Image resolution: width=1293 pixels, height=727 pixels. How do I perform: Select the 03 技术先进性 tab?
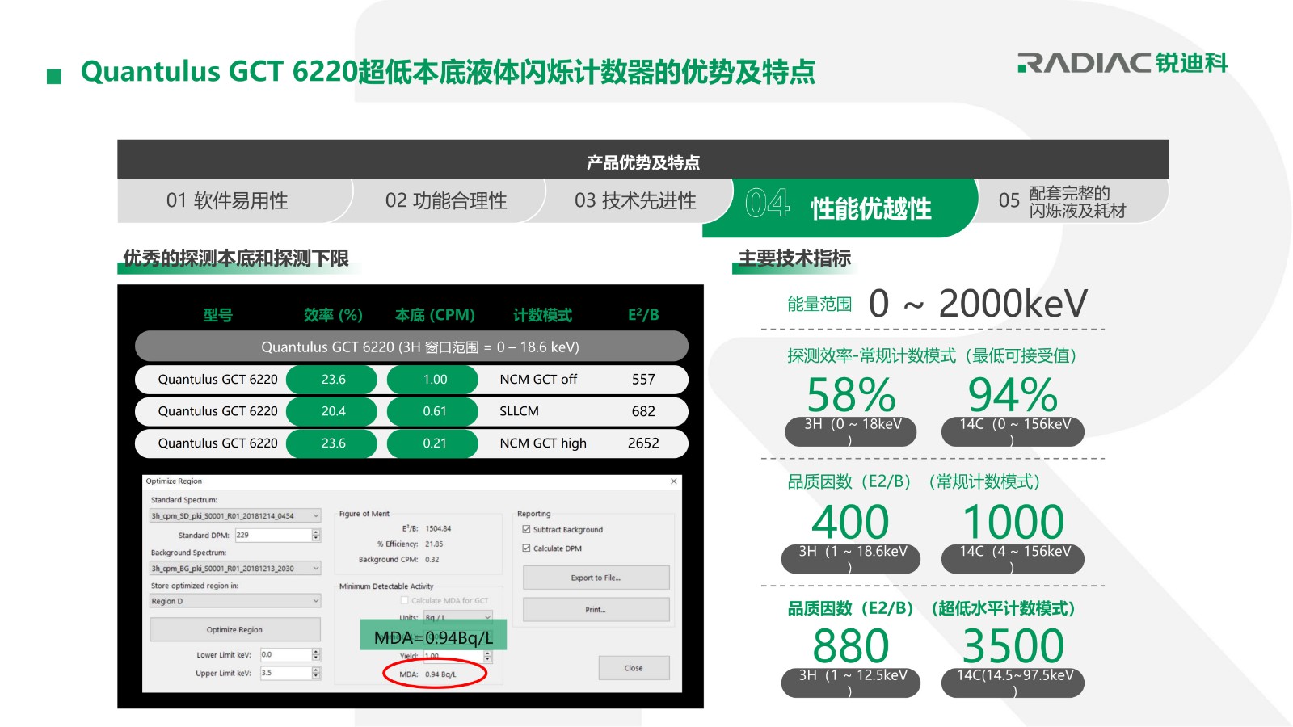pos(635,201)
